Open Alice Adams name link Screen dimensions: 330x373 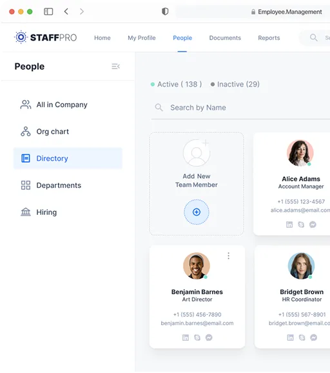(301, 179)
